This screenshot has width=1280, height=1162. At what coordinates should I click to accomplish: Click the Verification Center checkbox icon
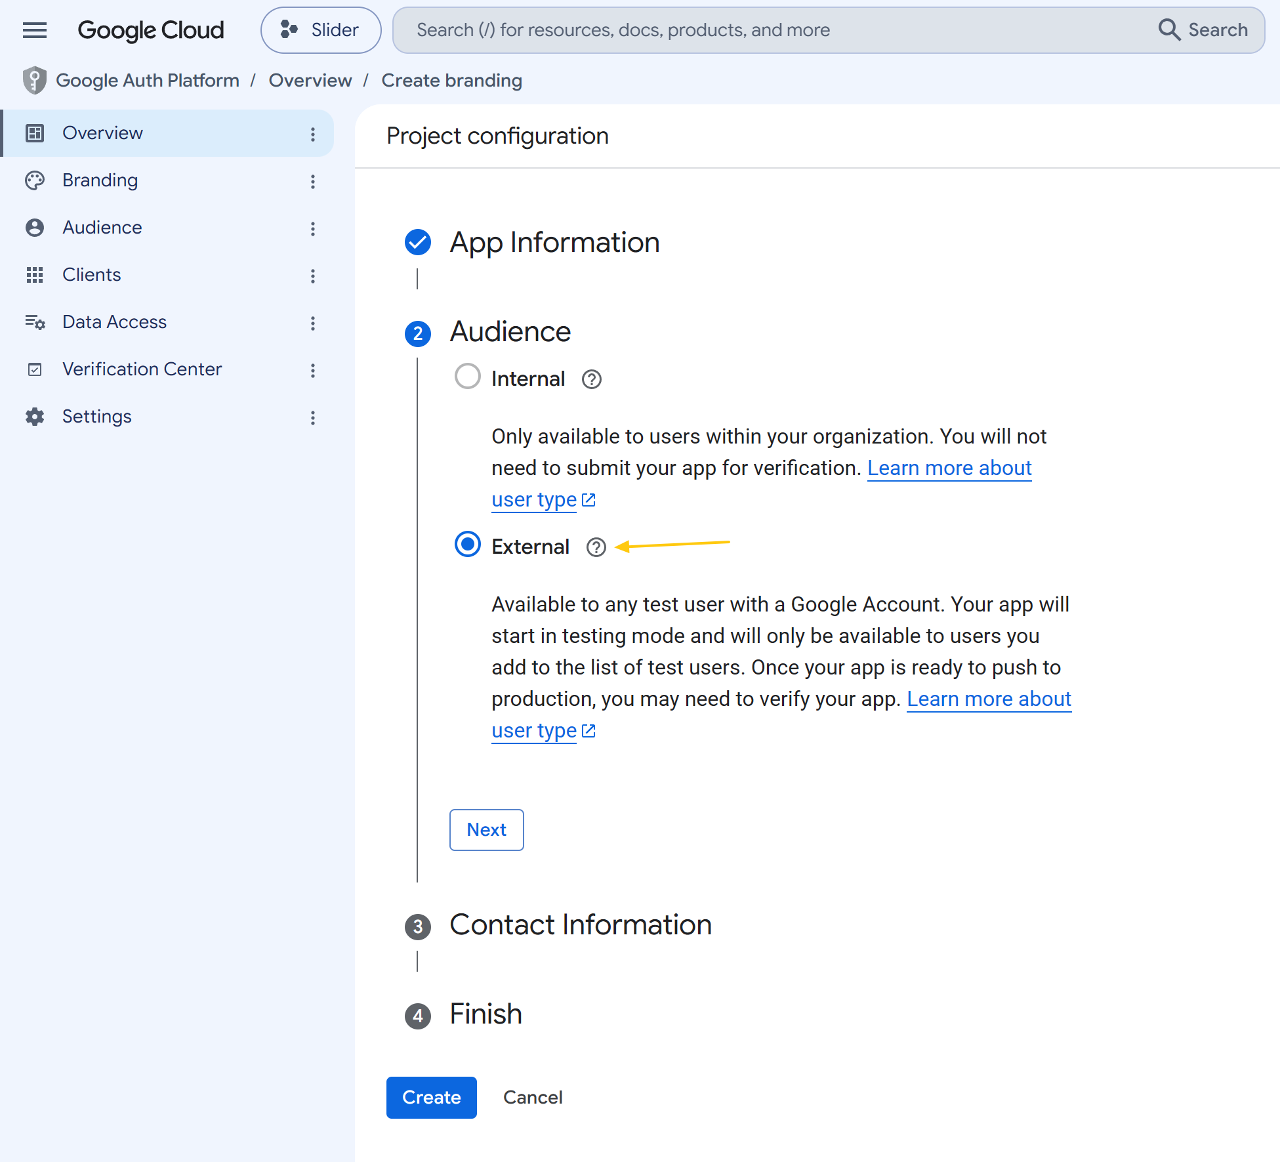35,369
